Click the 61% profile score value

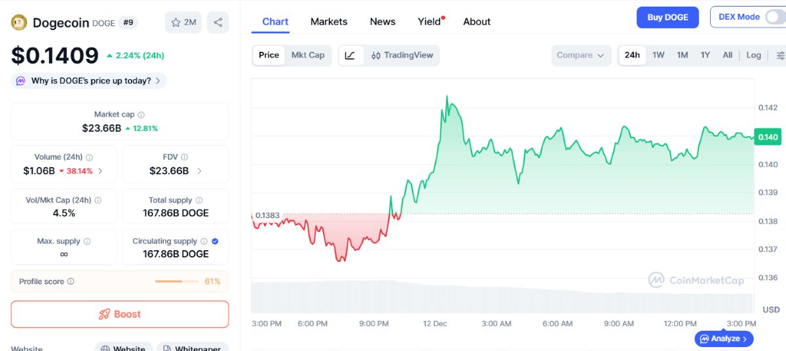click(x=212, y=282)
